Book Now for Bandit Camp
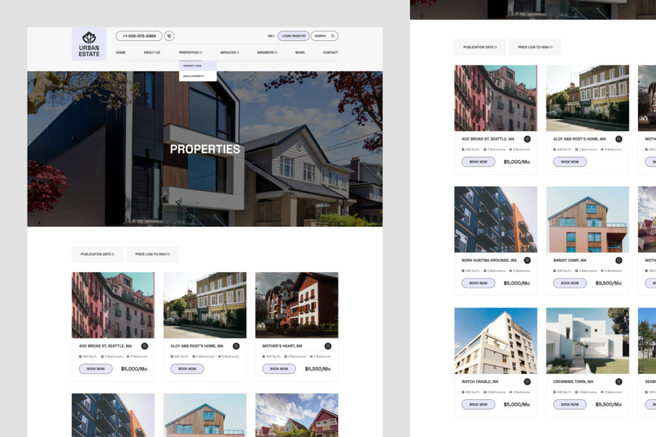656x437 pixels. pyautogui.click(x=570, y=283)
